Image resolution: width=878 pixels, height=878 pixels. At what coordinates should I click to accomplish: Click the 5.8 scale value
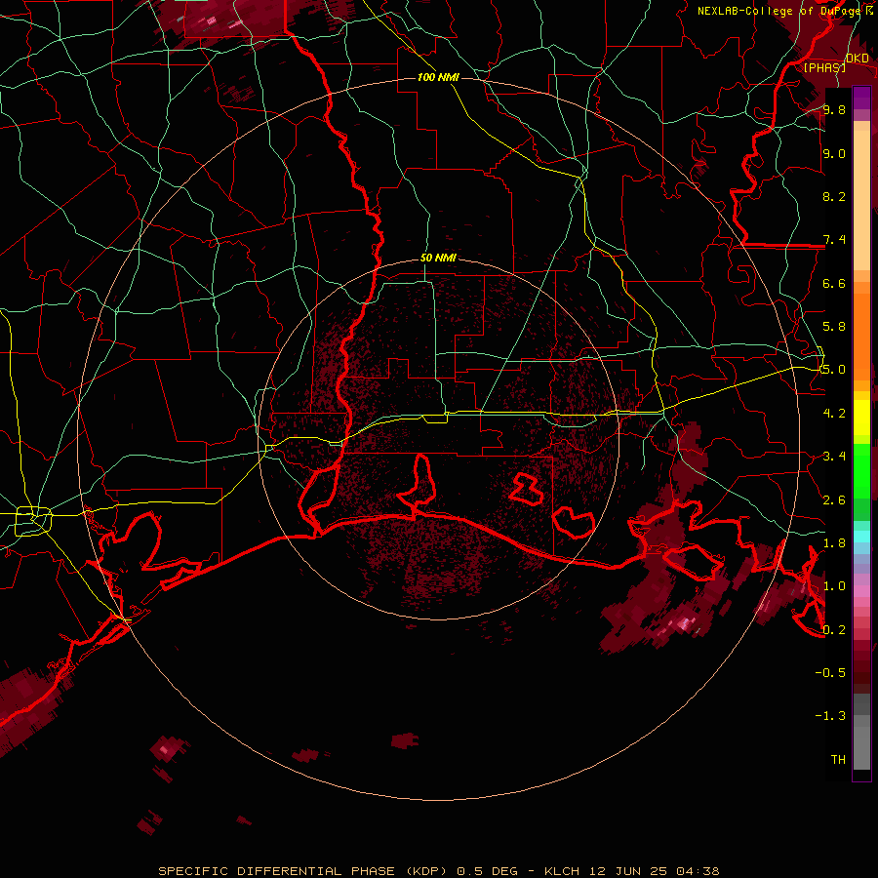(x=834, y=327)
